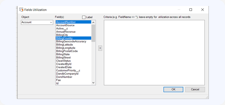
Task: Click the Cancel button
Action: pos(195,89)
